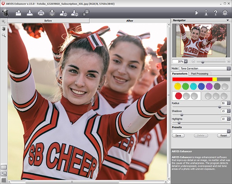
Task: Export presets with the down-arrow gear icon
Action: [x=74, y=13]
